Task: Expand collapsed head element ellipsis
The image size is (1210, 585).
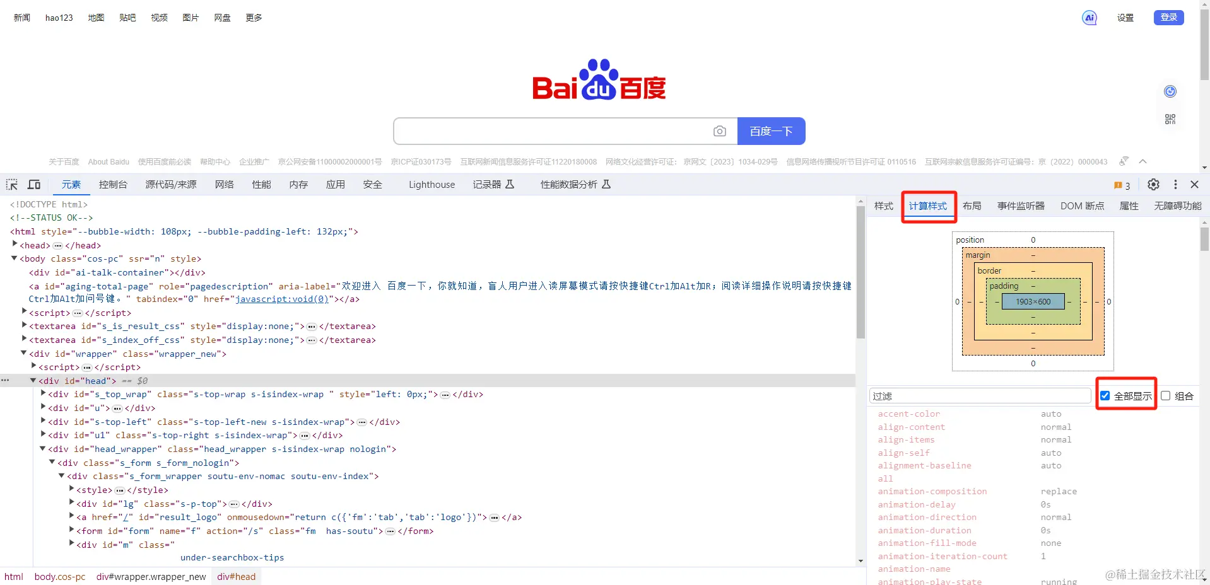Action: 57,246
